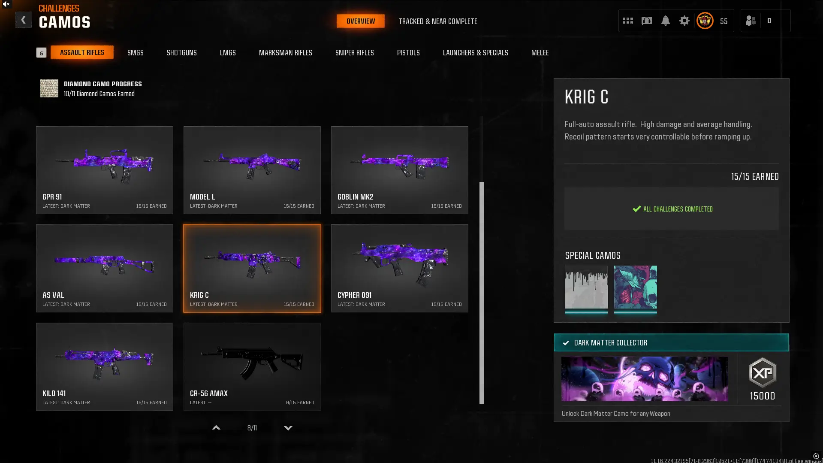Go to previous weapon page arrow
The width and height of the screenshot is (823, 463).
pyautogui.click(x=216, y=428)
